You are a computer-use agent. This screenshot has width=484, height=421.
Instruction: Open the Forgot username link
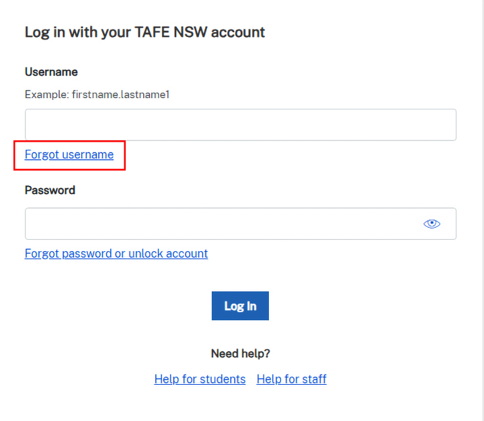coord(69,154)
